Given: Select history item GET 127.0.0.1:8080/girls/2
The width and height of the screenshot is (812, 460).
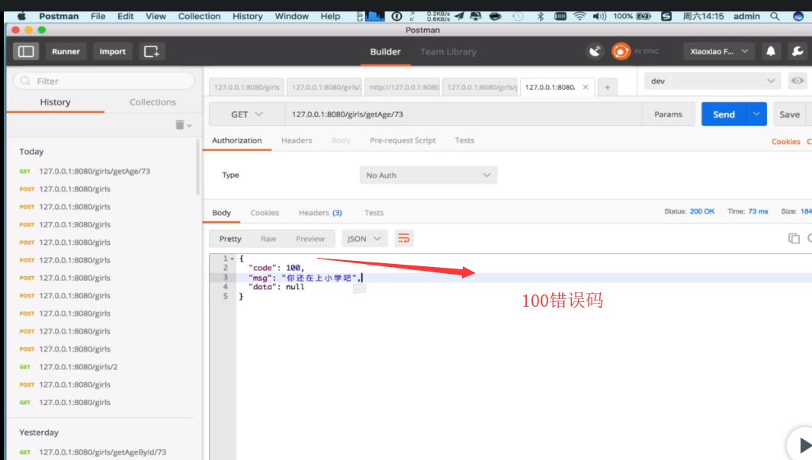Looking at the screenshot, I should (79, 367).
